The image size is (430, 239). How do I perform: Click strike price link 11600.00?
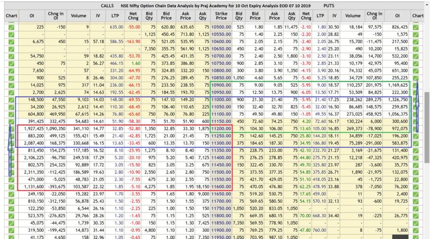click(x=221, y=187)
